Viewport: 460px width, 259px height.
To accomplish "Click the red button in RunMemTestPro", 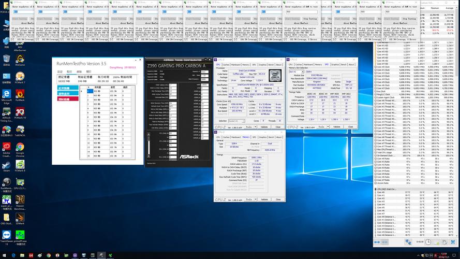I will click(x=68, y=99).
